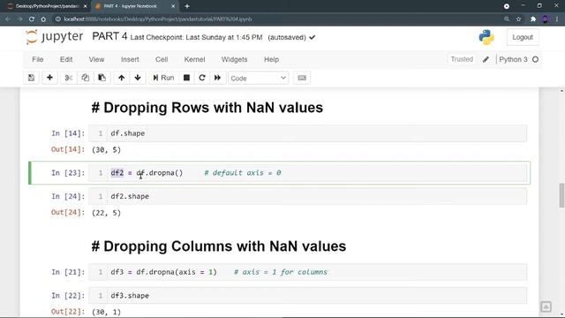Click the pencil edit mode icon
565x318 pixels.
tap(486, 59)
